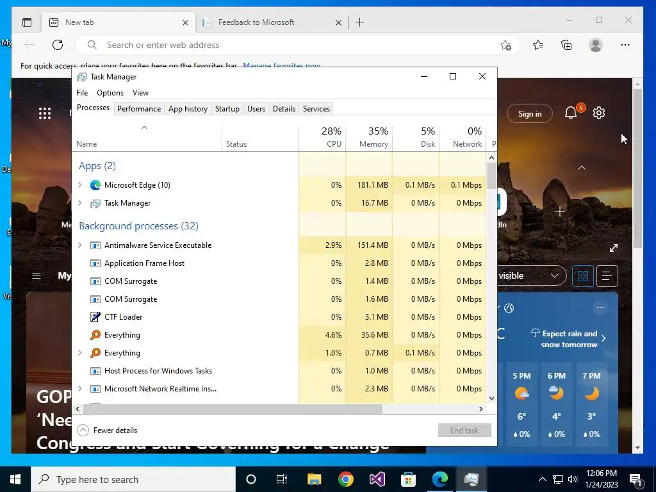The image size is (656, 492).
Task: Open Task View from the taskbar
Action: tap(282, 479)
